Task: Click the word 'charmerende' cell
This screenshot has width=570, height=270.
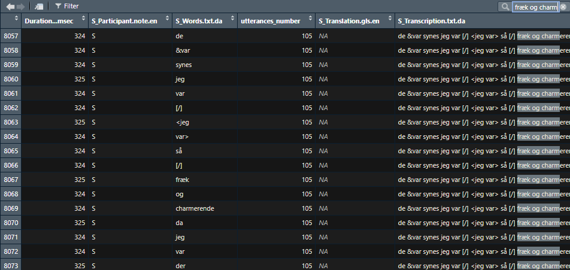Action: tap(195, 208)
